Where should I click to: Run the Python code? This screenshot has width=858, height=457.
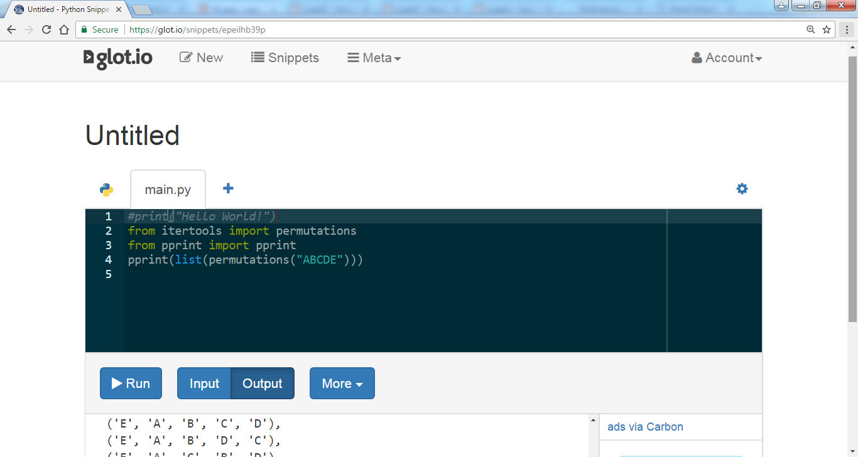pos(131,383)
